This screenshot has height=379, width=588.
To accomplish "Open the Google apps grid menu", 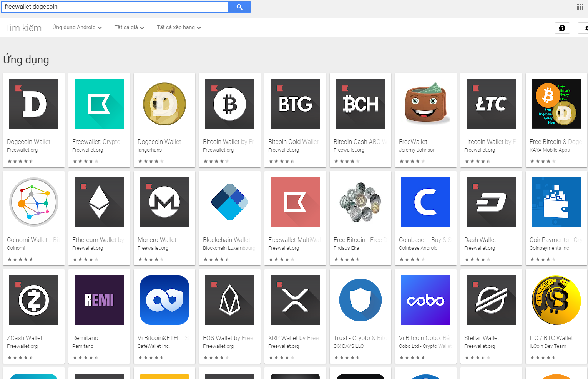I will click(580, 7).
